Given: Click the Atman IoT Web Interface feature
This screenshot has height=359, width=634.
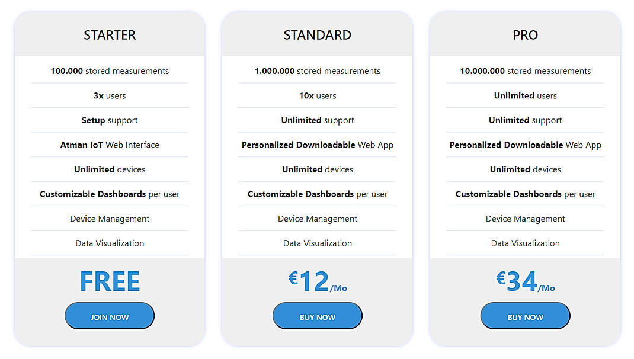Looking at the screenshot, I should (110, 145).
